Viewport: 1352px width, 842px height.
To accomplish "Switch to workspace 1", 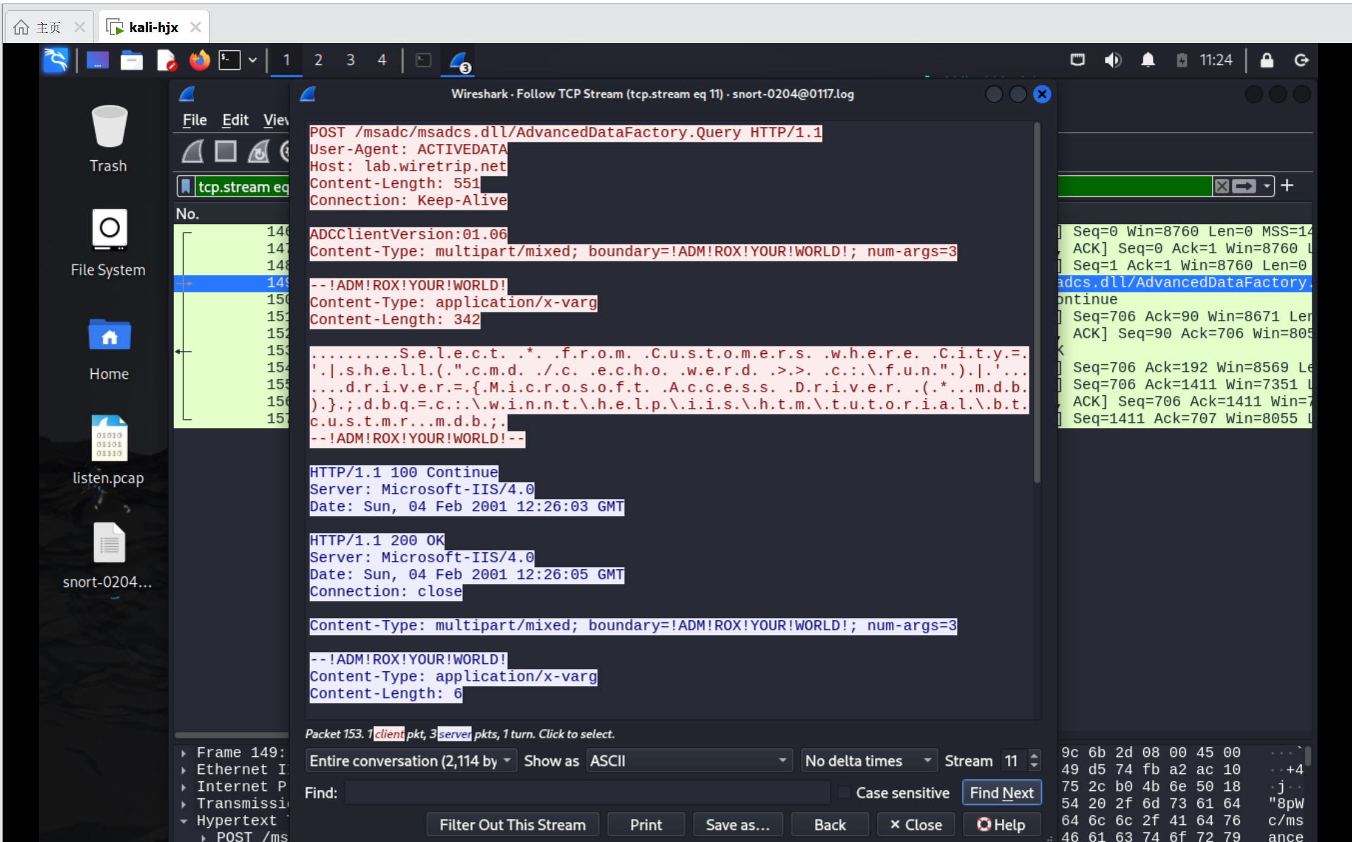I will point(286,60).
